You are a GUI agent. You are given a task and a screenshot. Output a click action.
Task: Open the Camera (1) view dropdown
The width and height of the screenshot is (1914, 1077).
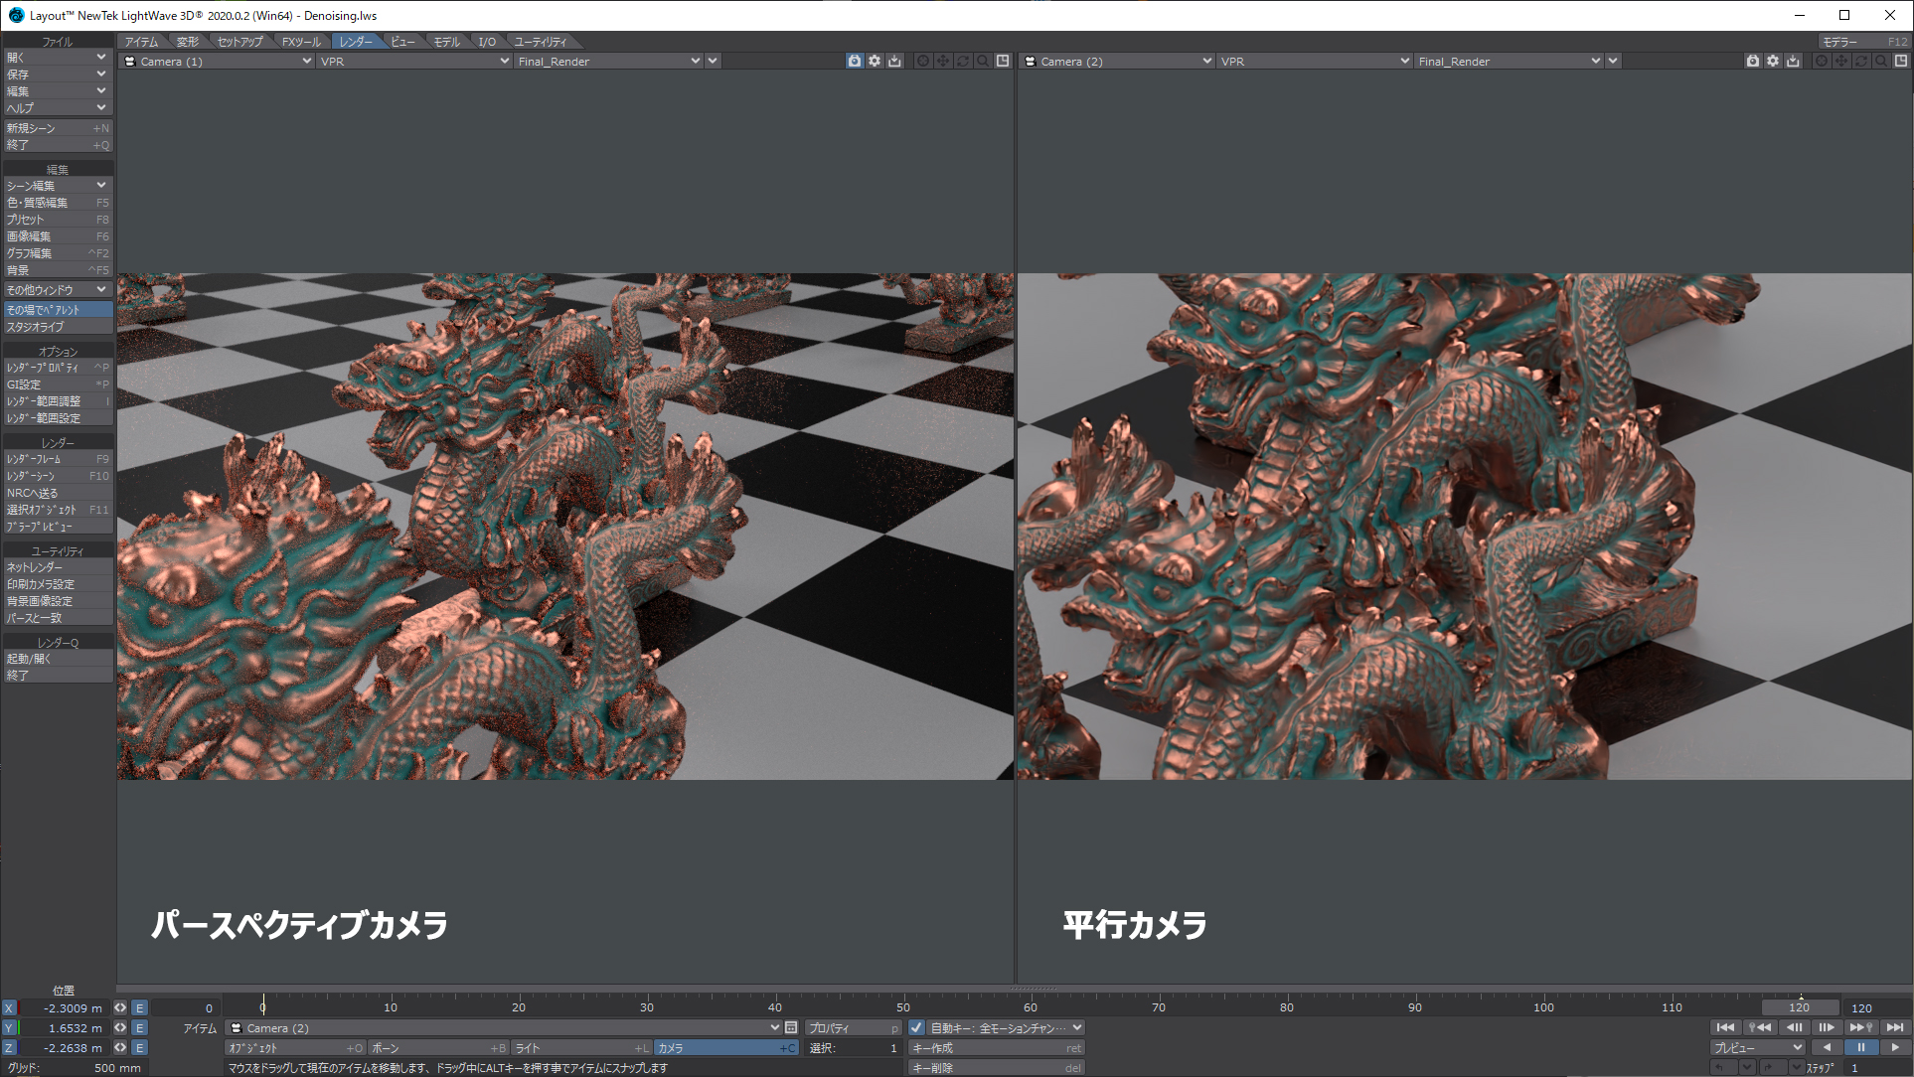click(x=217, y=61)
